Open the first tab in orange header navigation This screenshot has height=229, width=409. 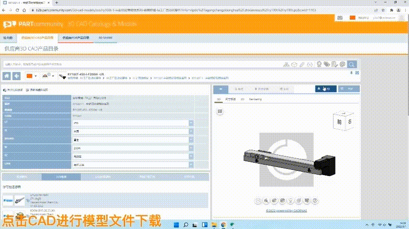click(x=8, y=38)
